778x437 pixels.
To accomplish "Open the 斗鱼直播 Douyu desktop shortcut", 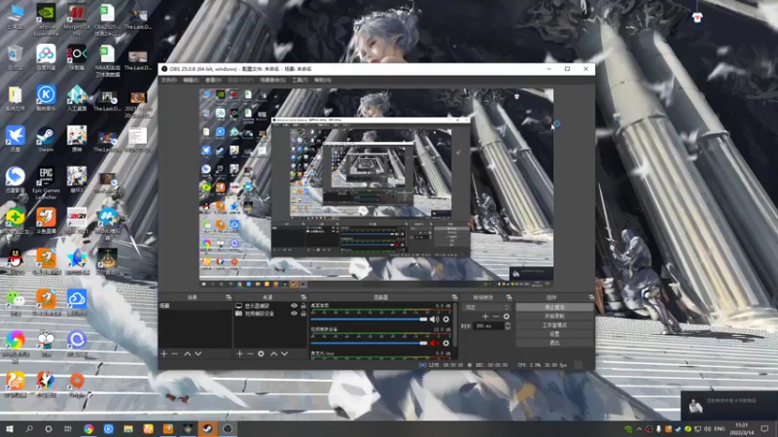I will [46, 220].
